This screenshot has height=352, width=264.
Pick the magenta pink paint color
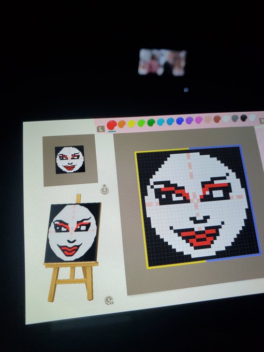199,120
